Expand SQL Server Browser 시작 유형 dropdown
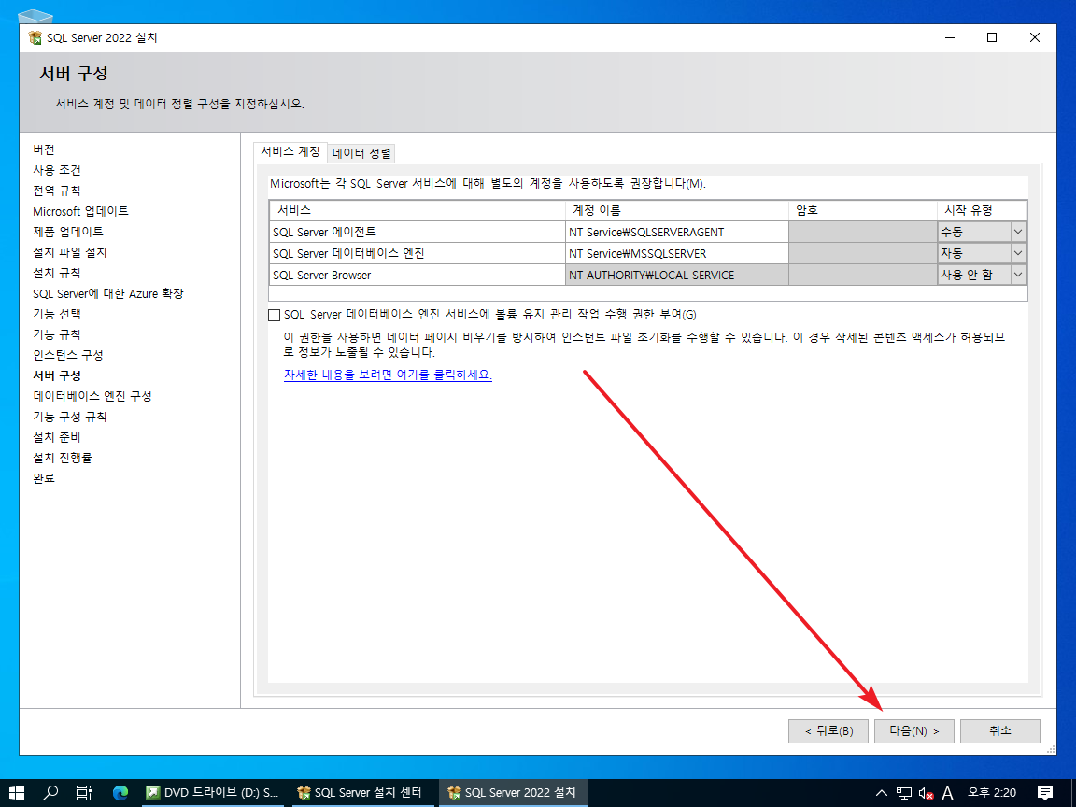 (1017, 275)
